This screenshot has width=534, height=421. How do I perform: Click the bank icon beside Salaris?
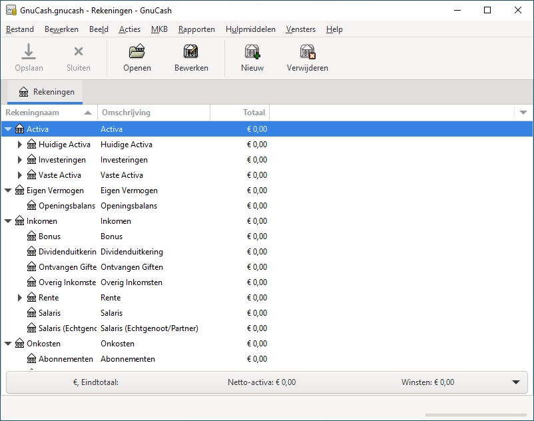[x=32, y=313]
